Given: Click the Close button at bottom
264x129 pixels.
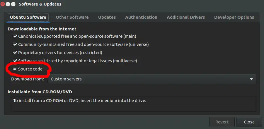Looking at the screenshot, I should tap(249, 122).
